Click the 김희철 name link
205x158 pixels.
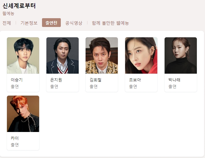coord(95,80)
